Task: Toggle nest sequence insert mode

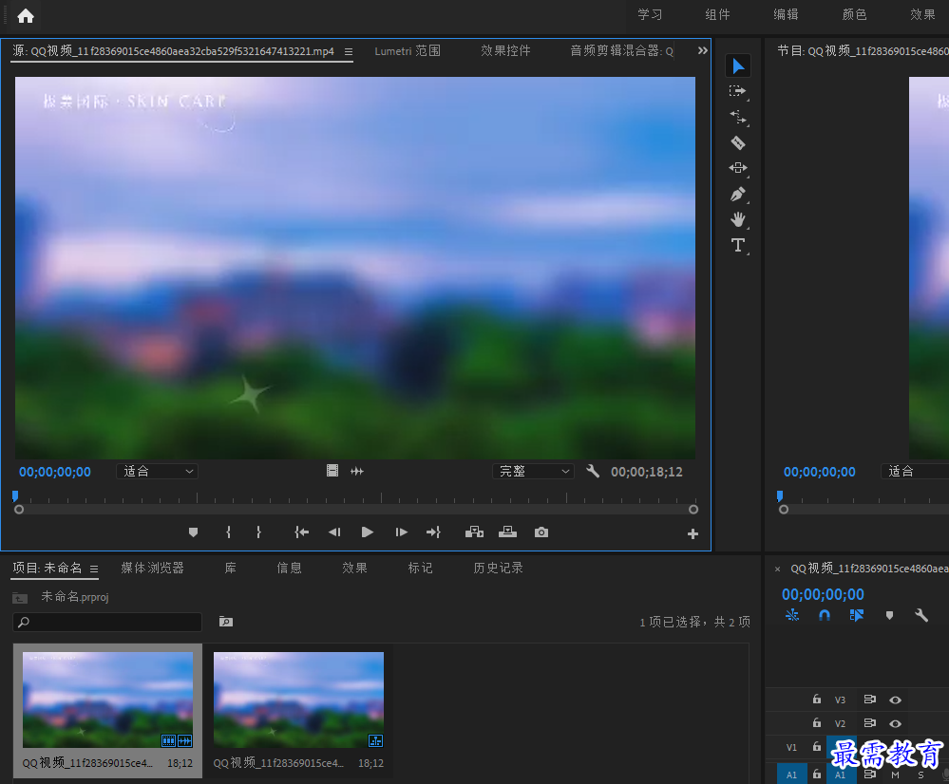Action: pyautogui.click(x=792, y=616)
